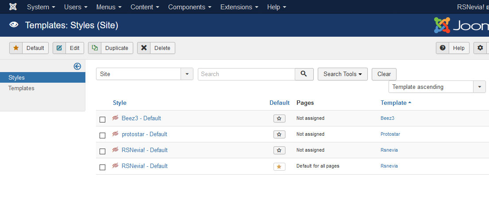
Task: Click the Joomla logo icon in top bar
Action: 13,7
